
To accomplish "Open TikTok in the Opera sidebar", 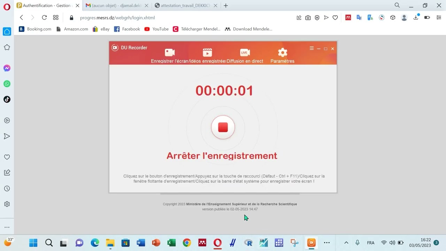I will pos(7,99).
